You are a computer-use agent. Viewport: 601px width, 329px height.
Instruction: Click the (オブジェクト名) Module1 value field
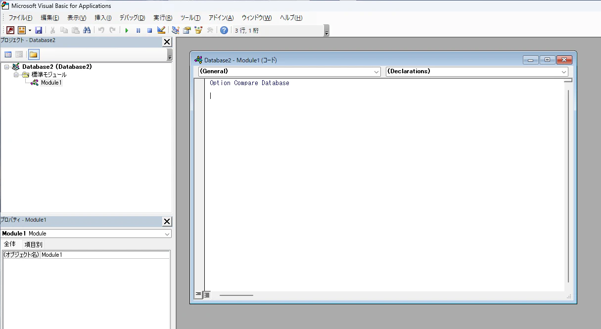click(x=104, y=255)
